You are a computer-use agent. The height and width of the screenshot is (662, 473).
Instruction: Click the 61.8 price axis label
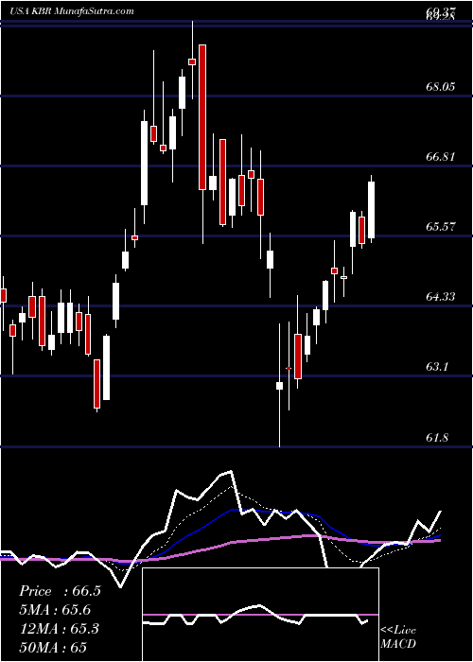tap(437, 437)
